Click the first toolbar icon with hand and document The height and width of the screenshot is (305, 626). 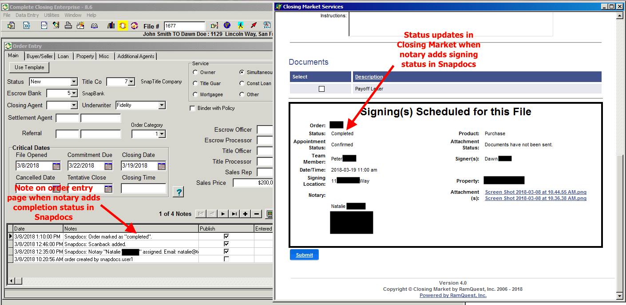click(x=11, y=26)
